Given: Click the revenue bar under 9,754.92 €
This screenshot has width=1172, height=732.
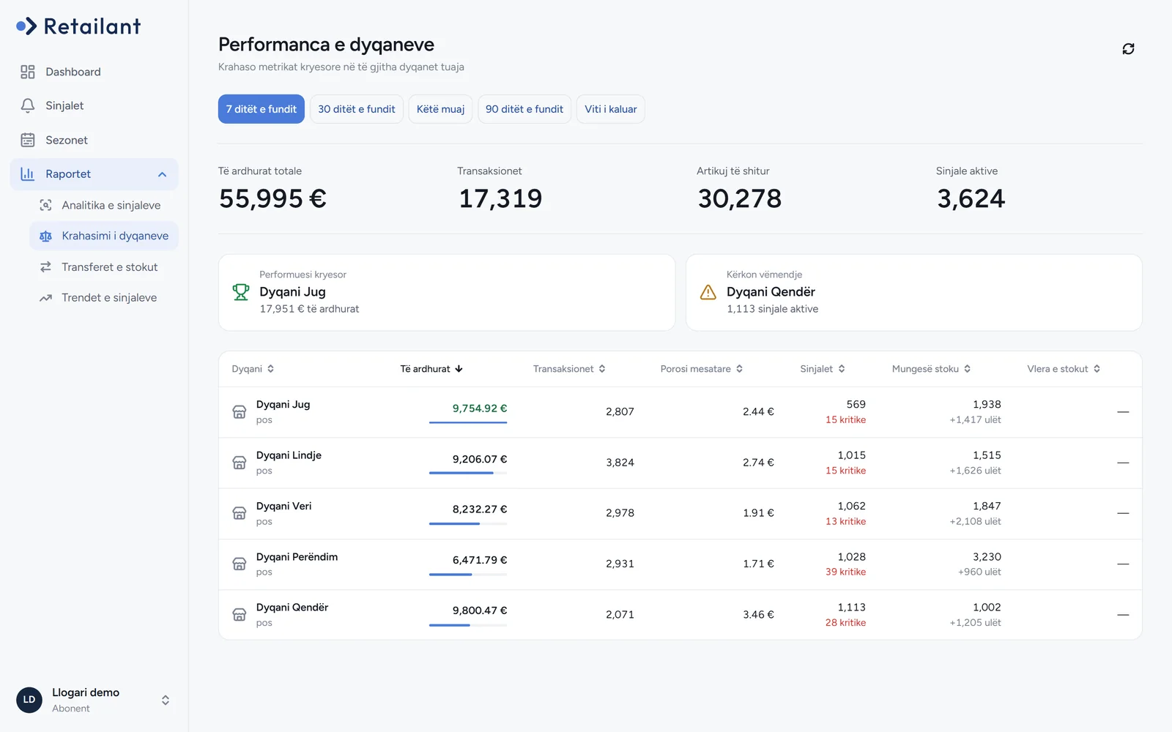Looking at the screenshot, I should [x=468, y=422].
